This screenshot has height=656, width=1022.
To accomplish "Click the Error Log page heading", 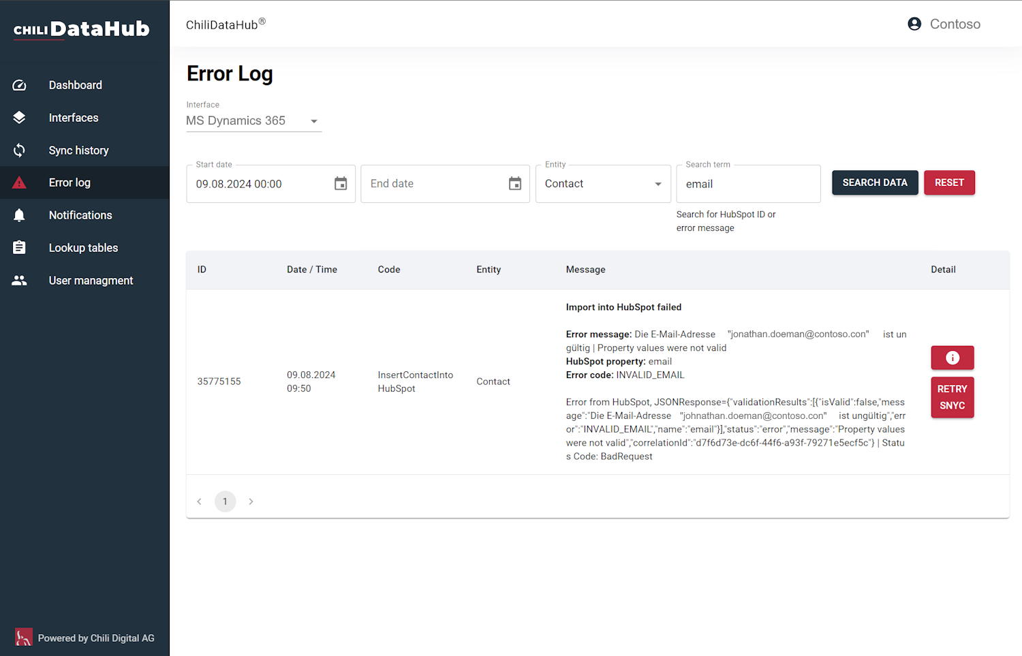I will pos(230,74).
